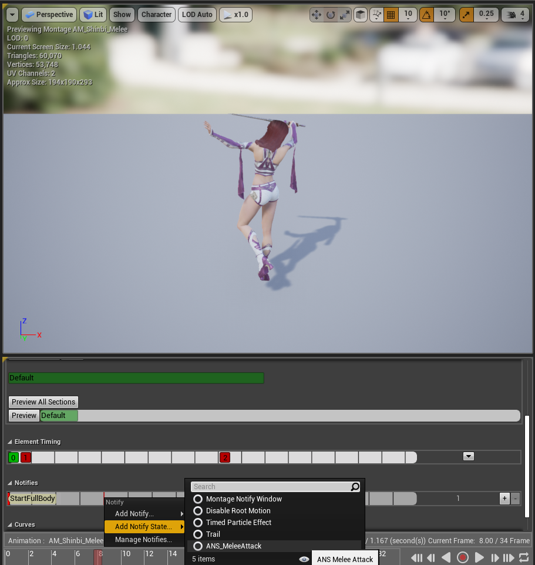Step back one frame
Image resolution: width=535 pixels, height=565 pixels.
pyautogui.click(x=431, y=558)
